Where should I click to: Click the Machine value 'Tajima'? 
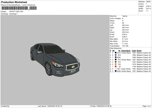(x=125, y=16)
